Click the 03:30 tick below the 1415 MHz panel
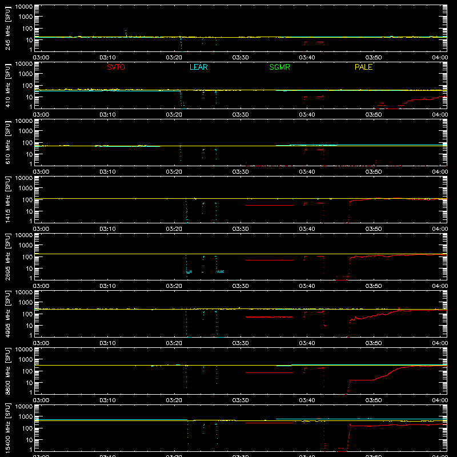The image size is (457, 457). pos(240,229)
